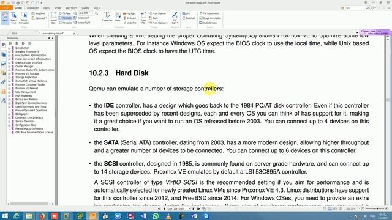Click Actual Size view button
The width and height of the screenshot is (392, 220).
[x=53, y=18]
